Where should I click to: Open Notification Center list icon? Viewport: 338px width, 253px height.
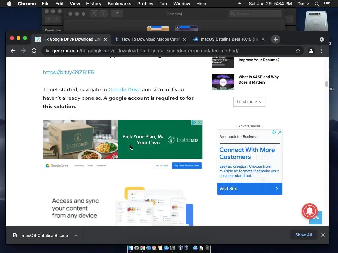click(x=327, y=4)
